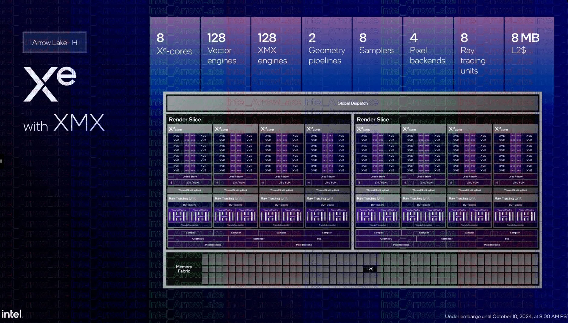Screen dimensions: 568x323
Task: Select the "8 MB L2$" stat column
Action: click(x=529, y=54)
